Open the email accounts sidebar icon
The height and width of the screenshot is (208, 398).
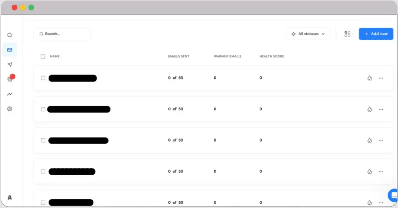10,50
